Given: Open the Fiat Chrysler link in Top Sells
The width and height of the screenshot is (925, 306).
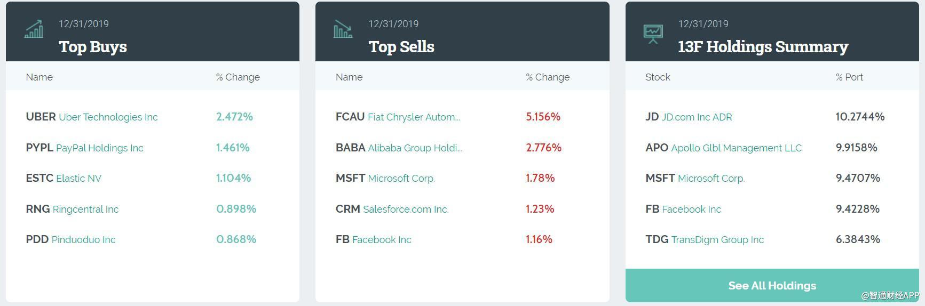Looking at the screenshot, I should tap(414, 117).
